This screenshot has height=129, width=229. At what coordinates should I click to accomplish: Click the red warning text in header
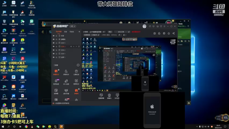136,32
